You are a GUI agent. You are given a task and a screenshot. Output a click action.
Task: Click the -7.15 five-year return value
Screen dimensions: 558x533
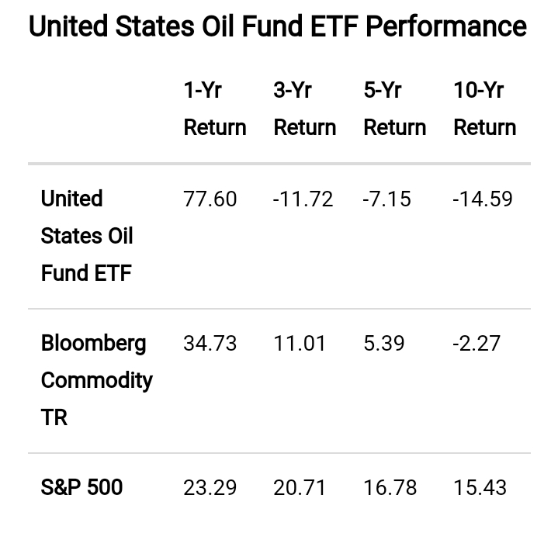tap(388, 199)
